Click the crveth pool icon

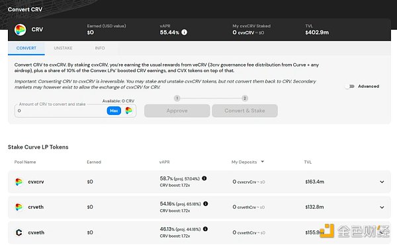click(19, 207)
